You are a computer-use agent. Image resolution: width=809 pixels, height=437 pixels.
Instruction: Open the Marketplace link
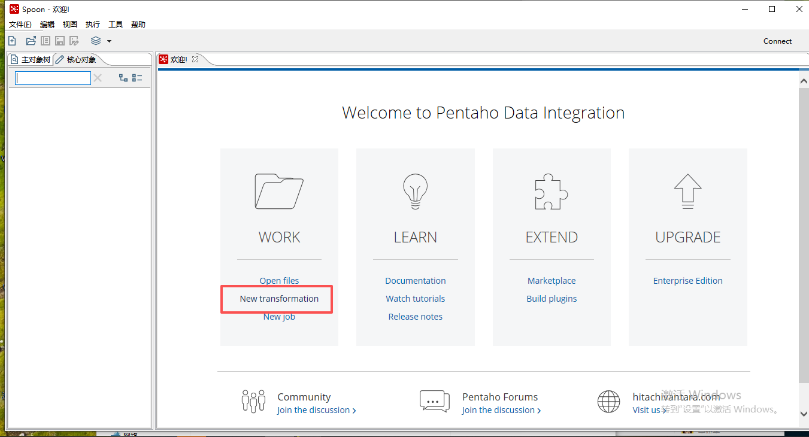point(552,281)
